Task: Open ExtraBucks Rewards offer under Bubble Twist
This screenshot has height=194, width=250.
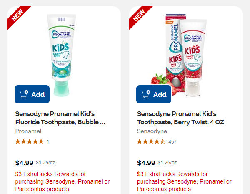Action: coord(62,181)
